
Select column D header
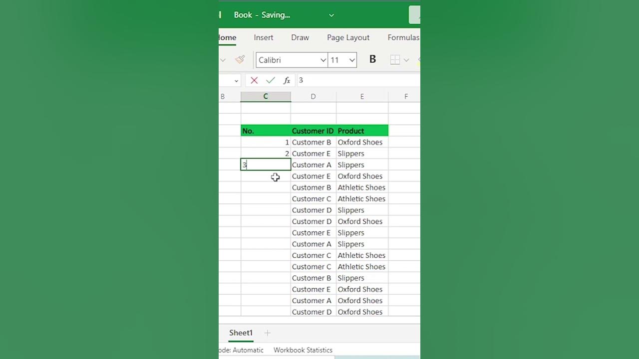(313, 97)
